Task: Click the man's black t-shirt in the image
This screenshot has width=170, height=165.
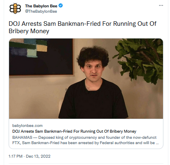Action: (x=93, y=101)
